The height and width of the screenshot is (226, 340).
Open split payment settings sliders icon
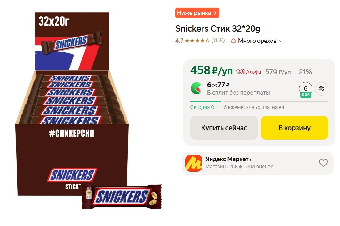(322, 89)
